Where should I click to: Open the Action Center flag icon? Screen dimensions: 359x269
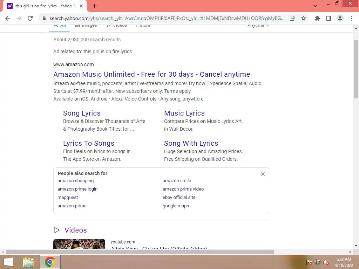click(309, 262)
